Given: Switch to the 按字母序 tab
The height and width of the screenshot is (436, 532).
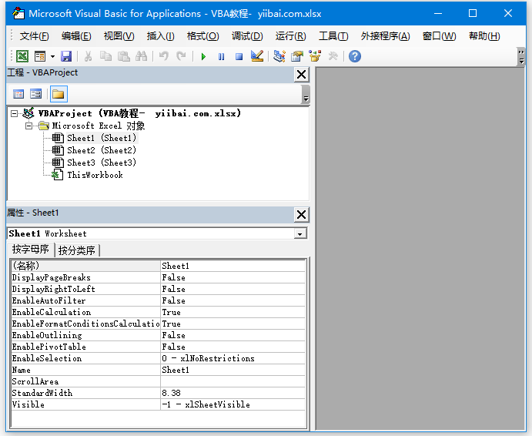Looking at the screenshot, I should 31,250.
